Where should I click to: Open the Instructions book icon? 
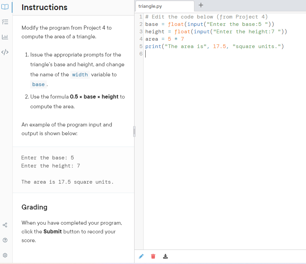[5, 7]
